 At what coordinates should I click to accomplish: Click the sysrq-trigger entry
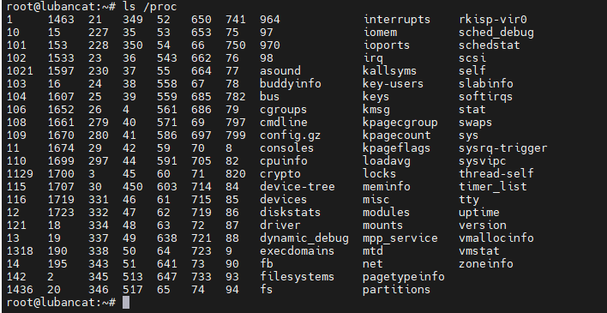503,148
